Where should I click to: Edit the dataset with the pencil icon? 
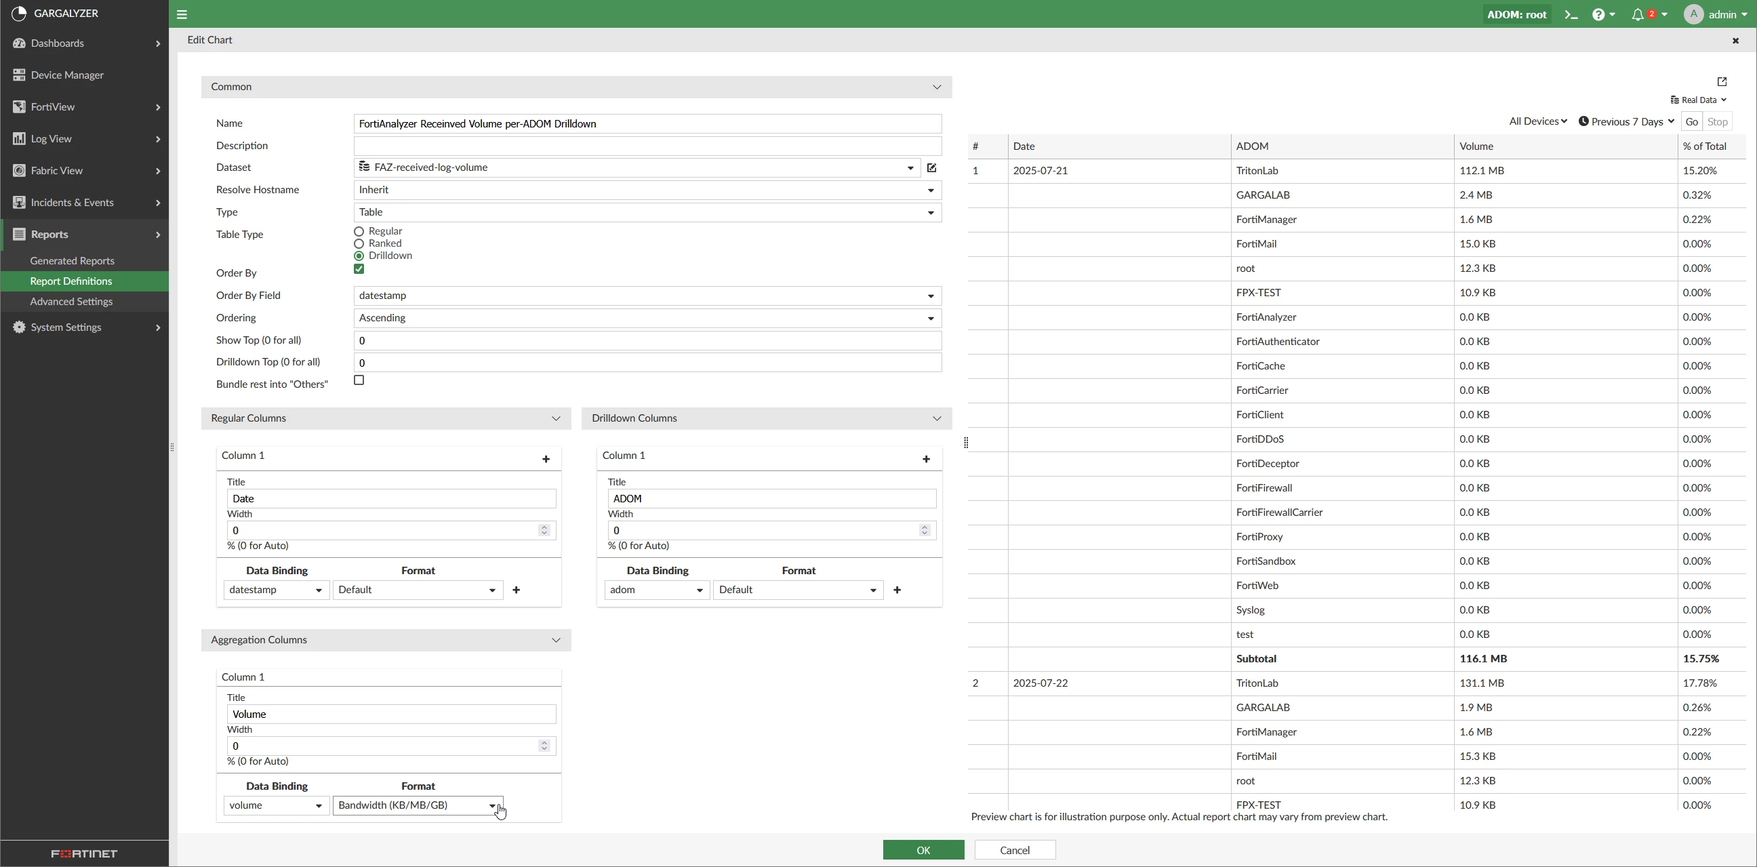(932, 167)
